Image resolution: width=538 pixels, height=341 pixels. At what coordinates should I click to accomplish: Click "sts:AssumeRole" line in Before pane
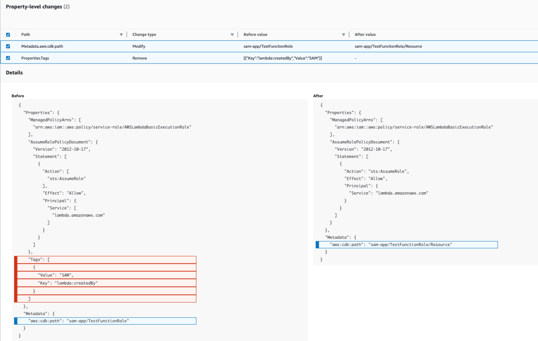point(66,179)
